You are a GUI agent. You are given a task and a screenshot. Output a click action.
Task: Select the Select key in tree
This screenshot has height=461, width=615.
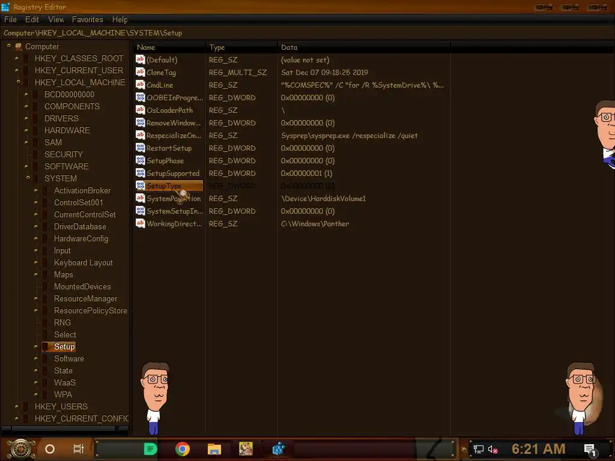pyautogui.click(x=65, y=335)
